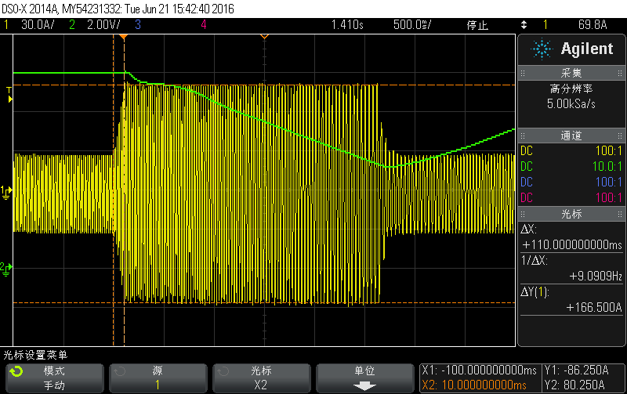Expand the 单位 units submenu
The height and width of the screenshot is (394, 627).
(364, 378)
